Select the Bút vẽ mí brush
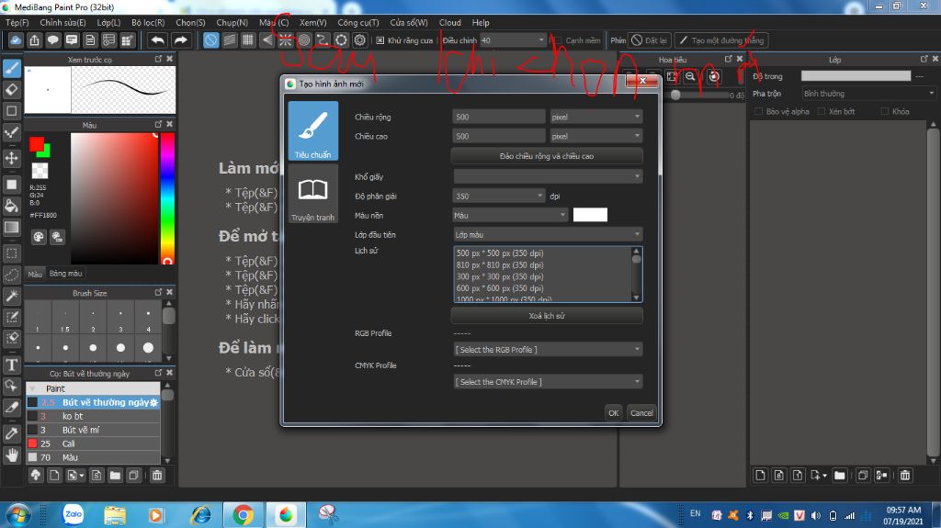Viewport: 941px width, 528px height. pos(93,430)
